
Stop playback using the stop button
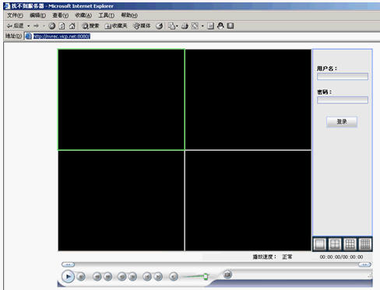point(81,277)
